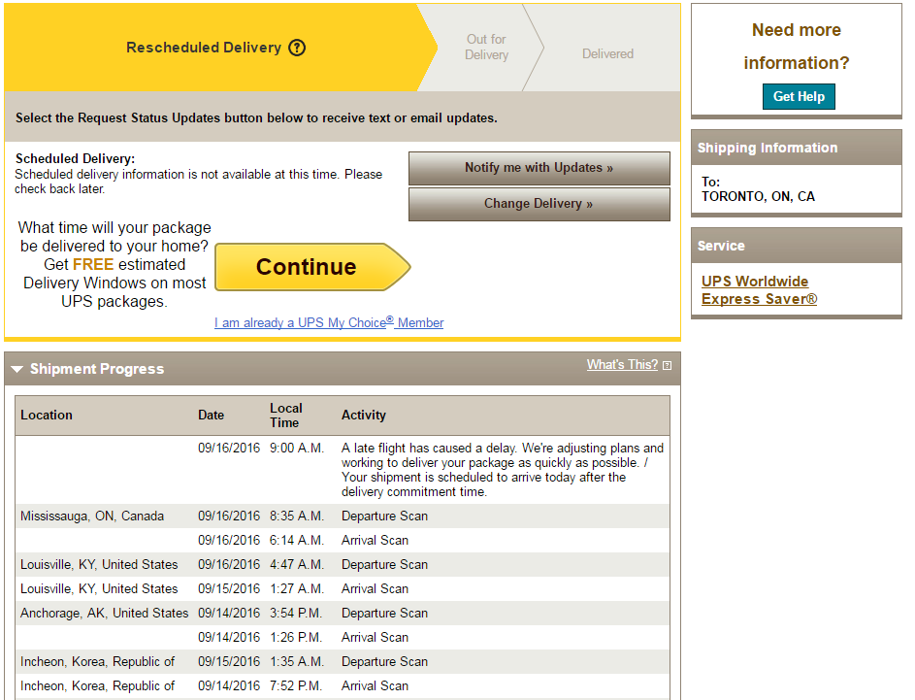
Task: Click the Rescheduled Delivery help question-mark icon
Action: click(297, 48)
